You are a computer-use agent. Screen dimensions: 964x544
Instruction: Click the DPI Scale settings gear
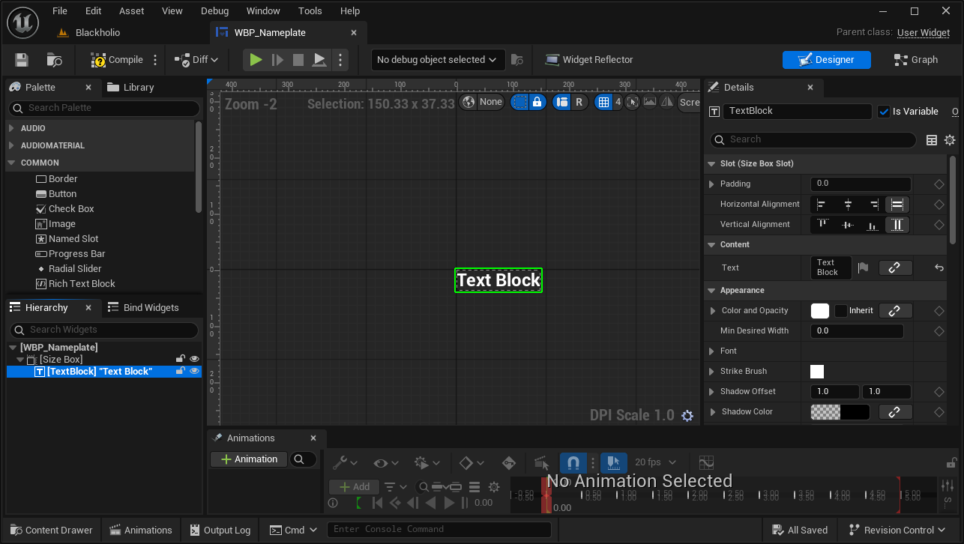(687, 416)
